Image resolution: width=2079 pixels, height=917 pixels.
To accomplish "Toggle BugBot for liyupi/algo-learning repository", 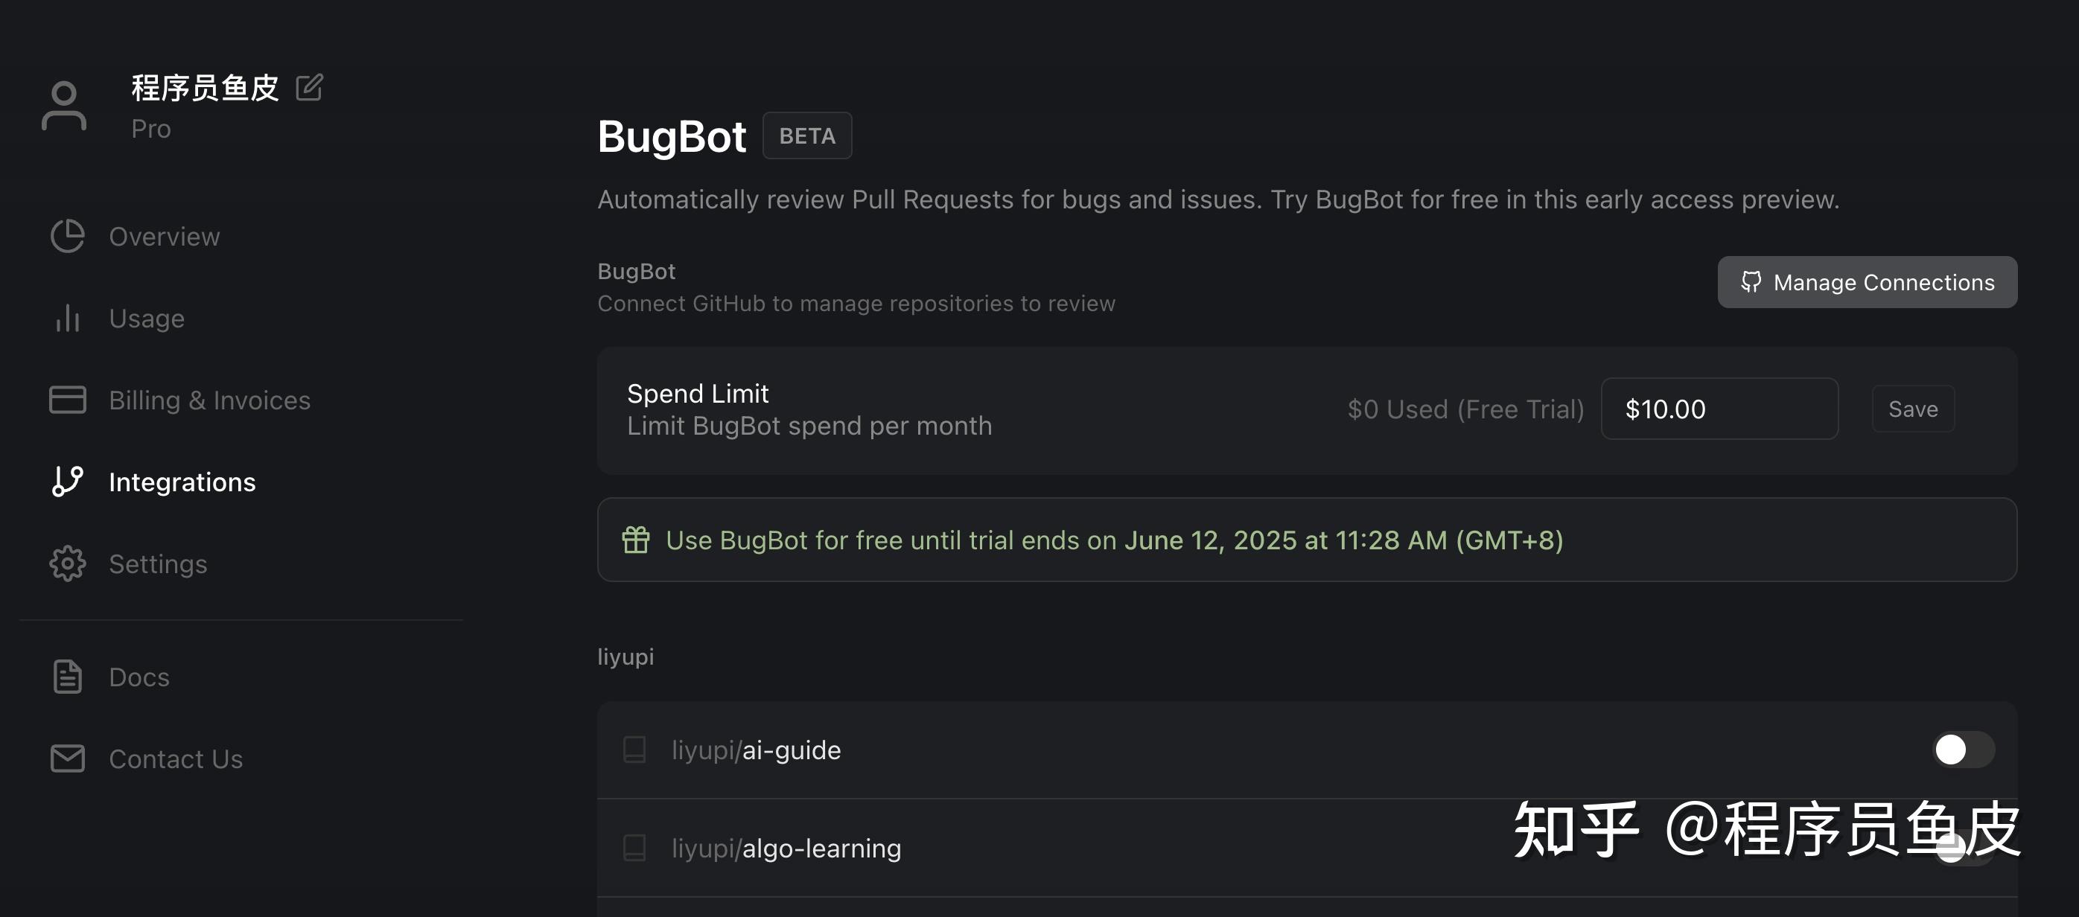I will (x=1963, y=849).
